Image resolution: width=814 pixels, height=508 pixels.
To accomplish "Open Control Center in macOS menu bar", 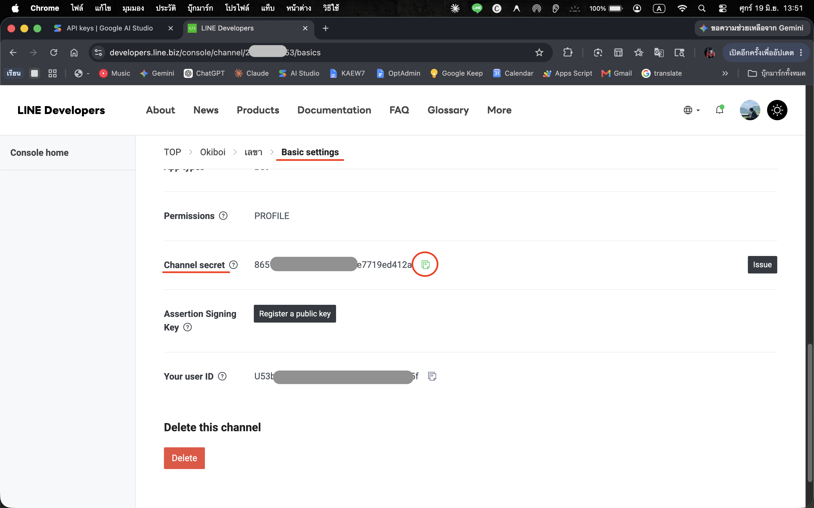I will [x=722, y=8].
